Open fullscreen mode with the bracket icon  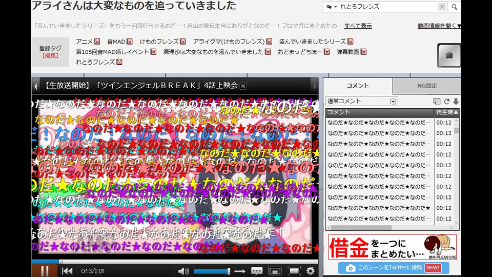point(294,271)
